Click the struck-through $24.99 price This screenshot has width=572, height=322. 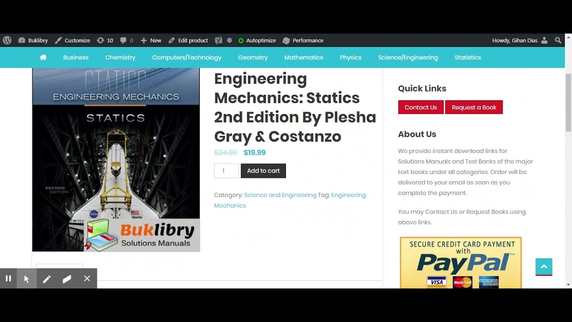(226, 153)
